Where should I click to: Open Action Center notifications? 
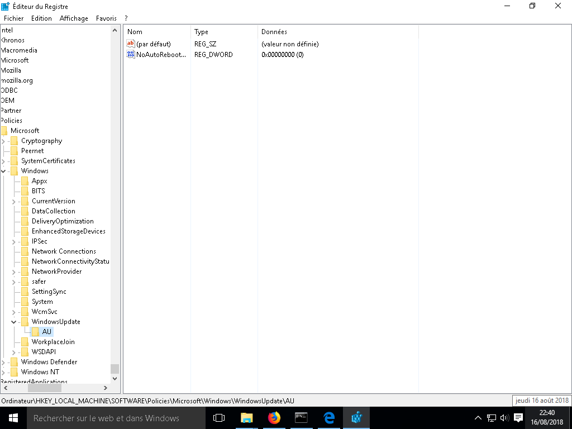518,418
